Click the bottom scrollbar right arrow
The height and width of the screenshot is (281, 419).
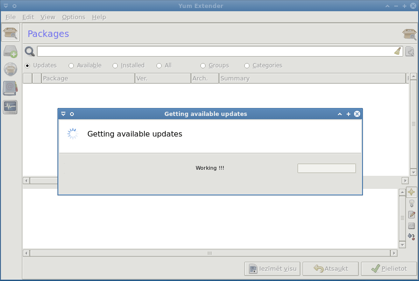[x=394, y=253]
